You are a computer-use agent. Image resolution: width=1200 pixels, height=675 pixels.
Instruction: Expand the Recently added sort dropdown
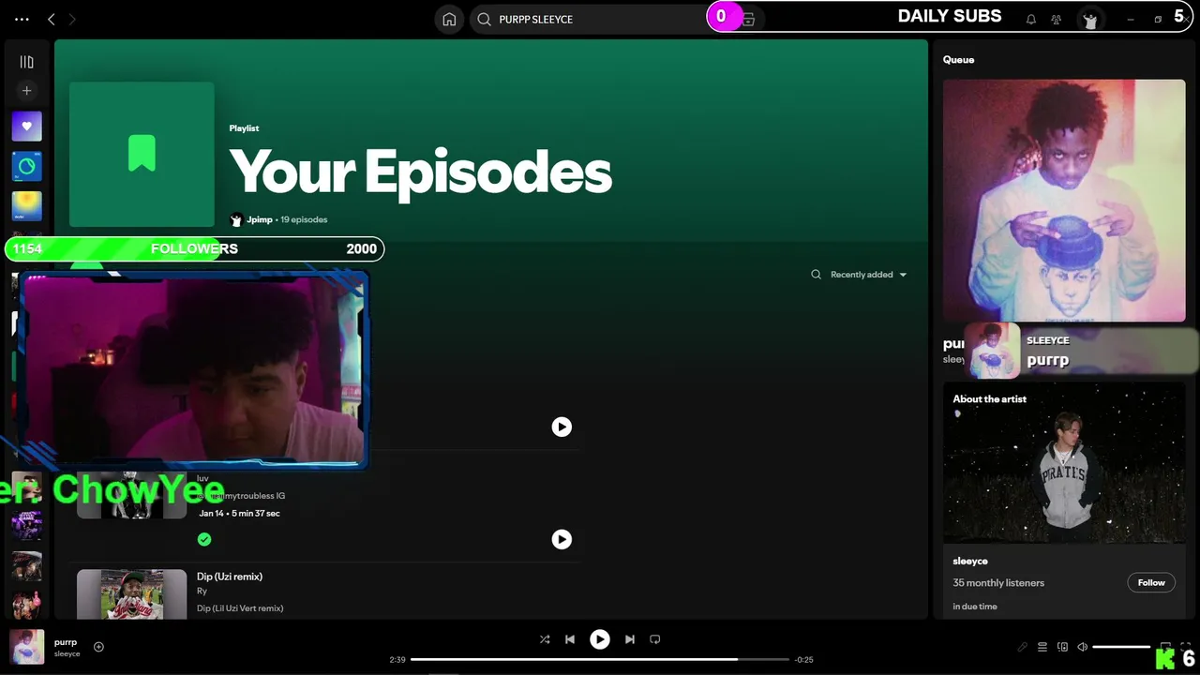point(868,275)
